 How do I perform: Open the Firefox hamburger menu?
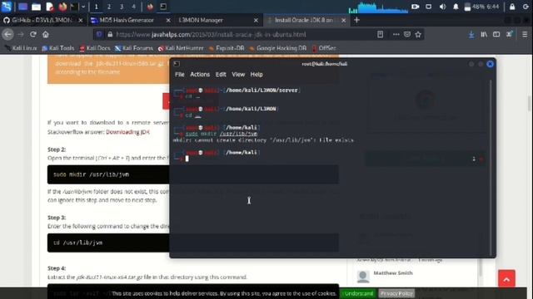tap(525, 34)
